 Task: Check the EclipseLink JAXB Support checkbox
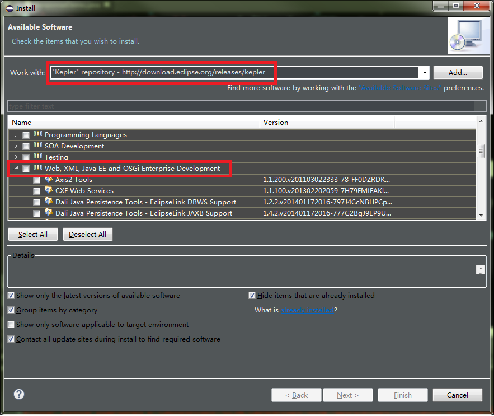point(36,213)
